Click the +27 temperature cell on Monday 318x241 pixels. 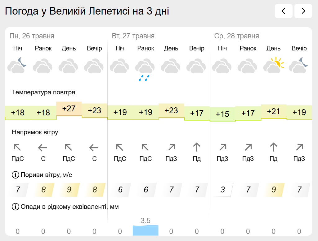click(69, 109)
